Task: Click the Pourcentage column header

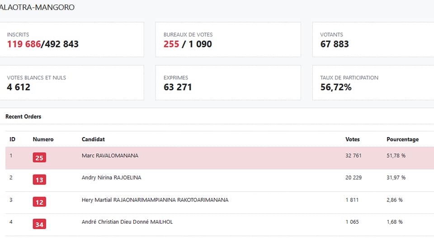Action: 402,139
